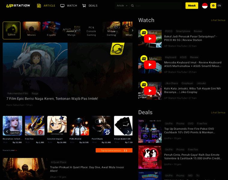The width and height of the screenshot is (228, 180).
Task: Play the POCO X6 5G review video
Action: pos(150,39)
